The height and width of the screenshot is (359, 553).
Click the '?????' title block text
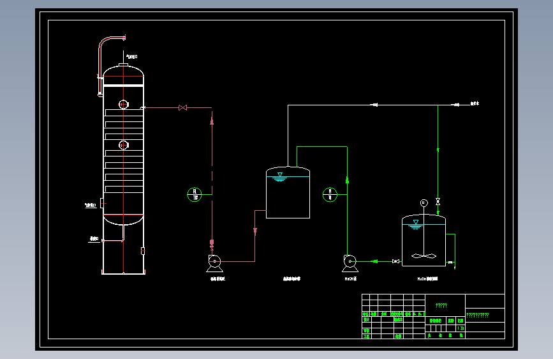tap(441, 305)
